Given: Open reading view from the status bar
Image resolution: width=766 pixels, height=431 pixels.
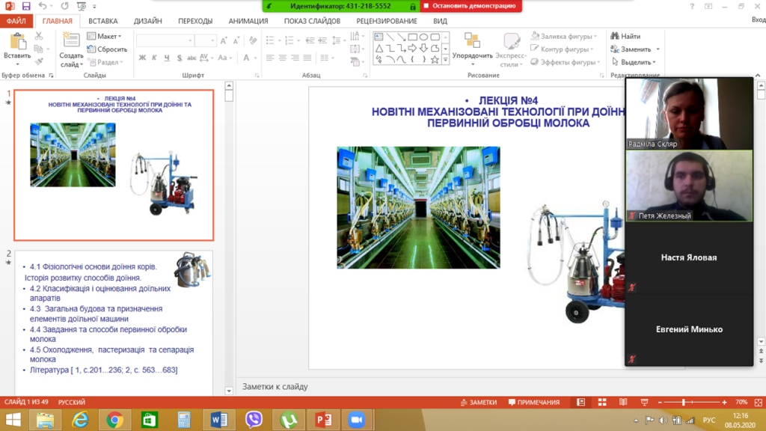Looking at the screenshot, I should point(623,403).
